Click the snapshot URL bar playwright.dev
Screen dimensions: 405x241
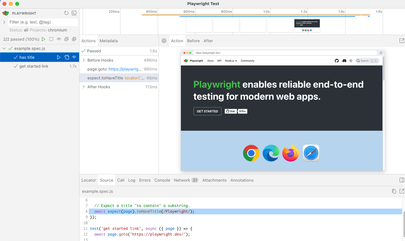pyautogui.click(x=285, y=53)
